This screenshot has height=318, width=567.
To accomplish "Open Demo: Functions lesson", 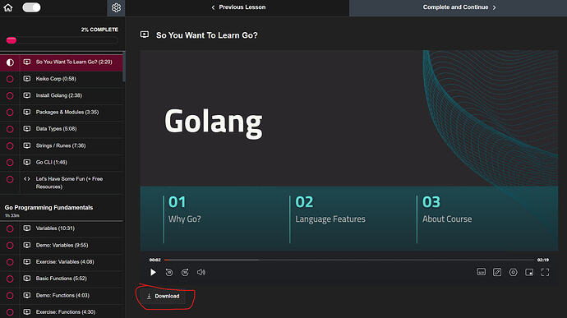I will pyautogui.click(x=62, y=296).
